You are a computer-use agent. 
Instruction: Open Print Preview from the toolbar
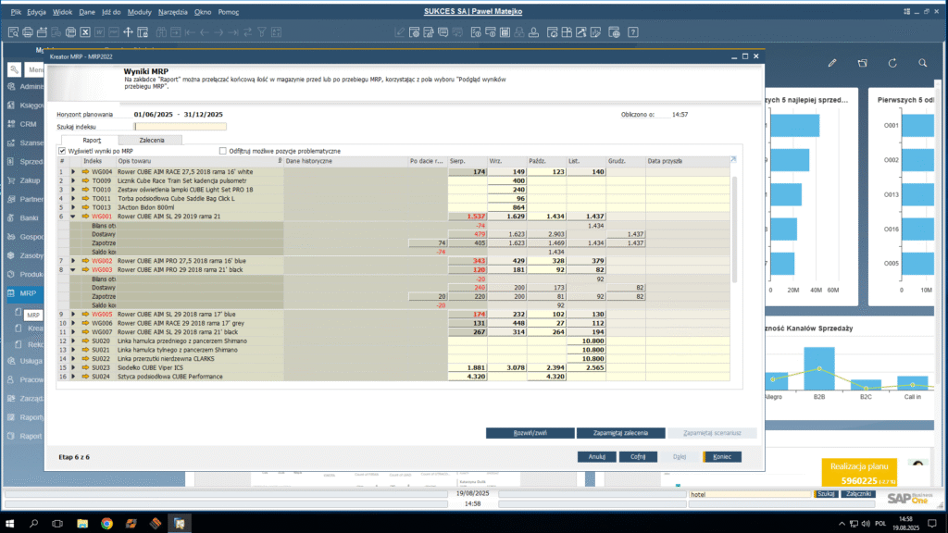(13, 32)
